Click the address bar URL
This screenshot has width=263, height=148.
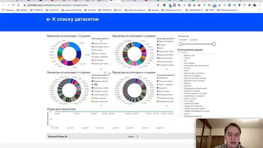point(58,5)
